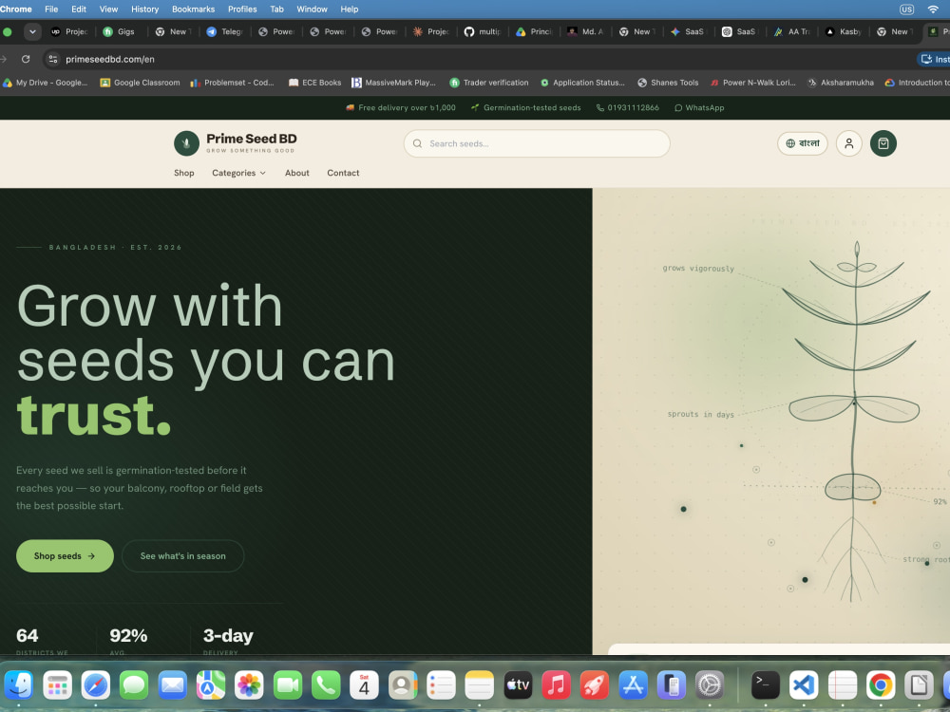Screen dimensions: 950x712
Task: Click the Shop seeds button
Action: [65, 555]
